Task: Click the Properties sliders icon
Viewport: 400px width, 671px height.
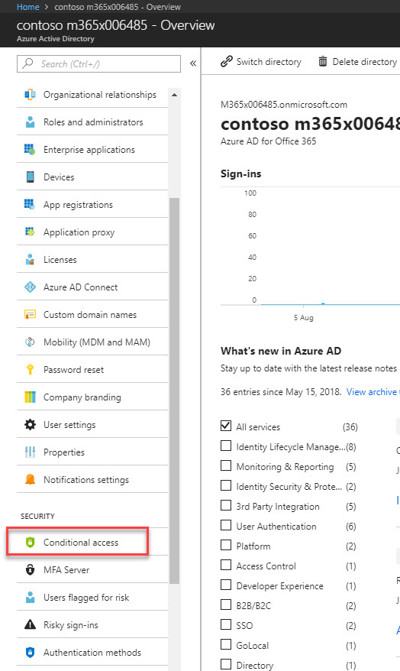Action: coord(30,452)
